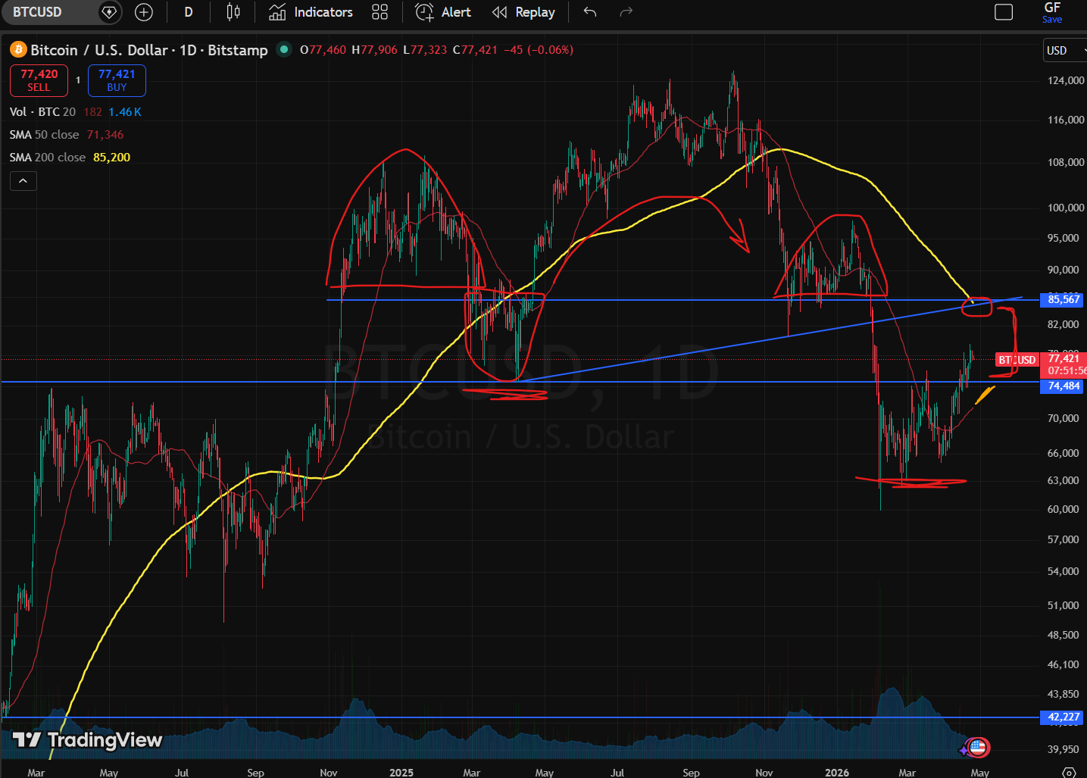This screenshot has width=1087, height=778.
Task: Click the redo arrow
Action: coord(626,12)
